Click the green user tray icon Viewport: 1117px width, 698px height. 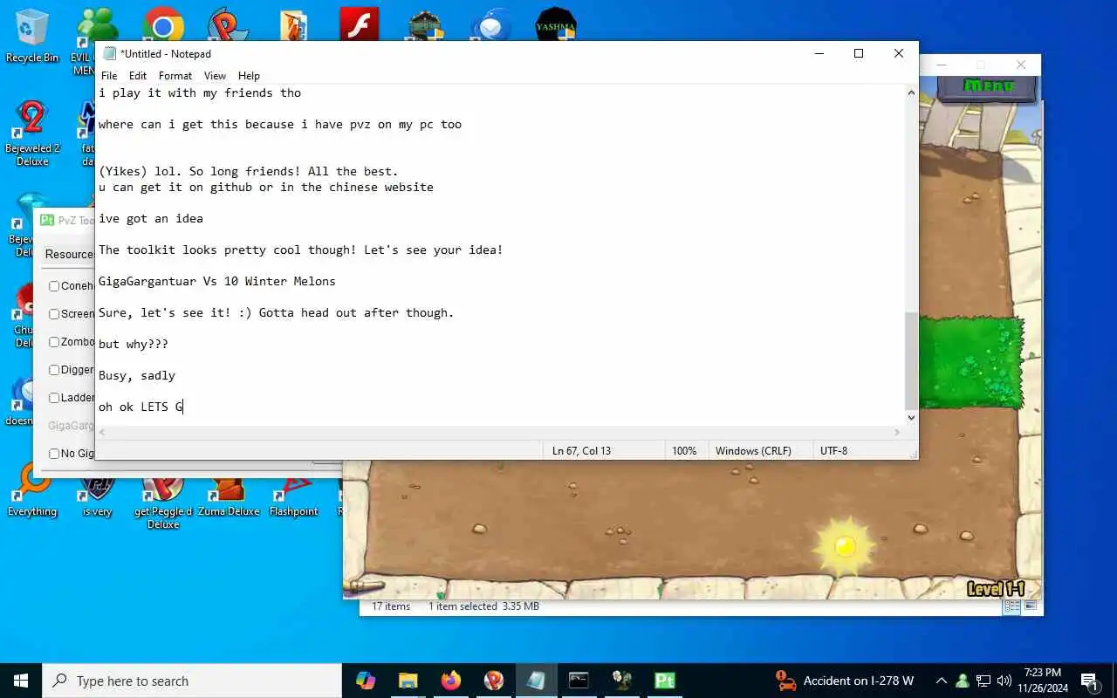coord(963,681)
